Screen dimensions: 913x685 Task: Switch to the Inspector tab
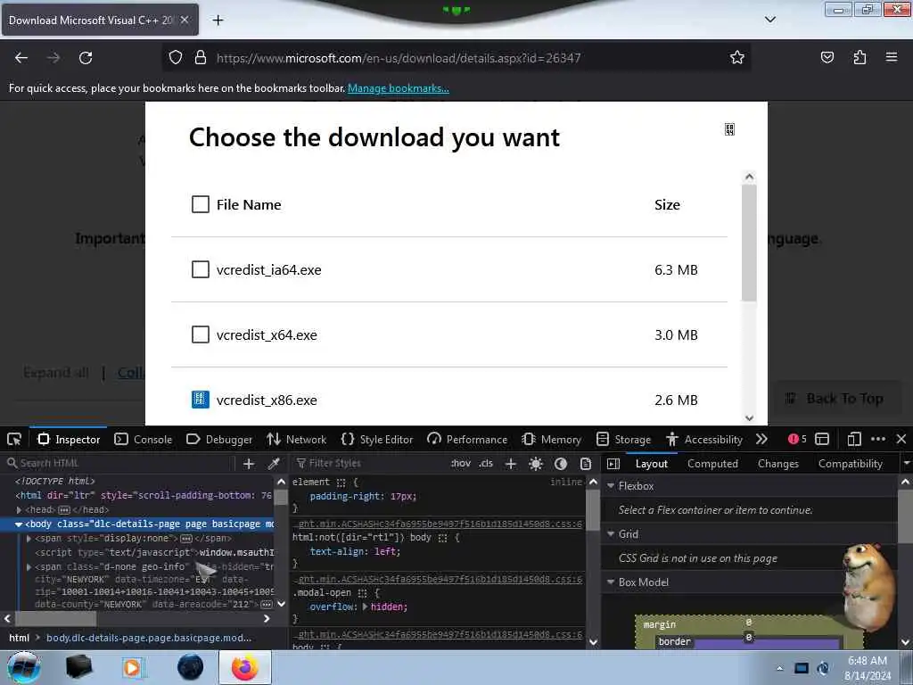point(69,439)
